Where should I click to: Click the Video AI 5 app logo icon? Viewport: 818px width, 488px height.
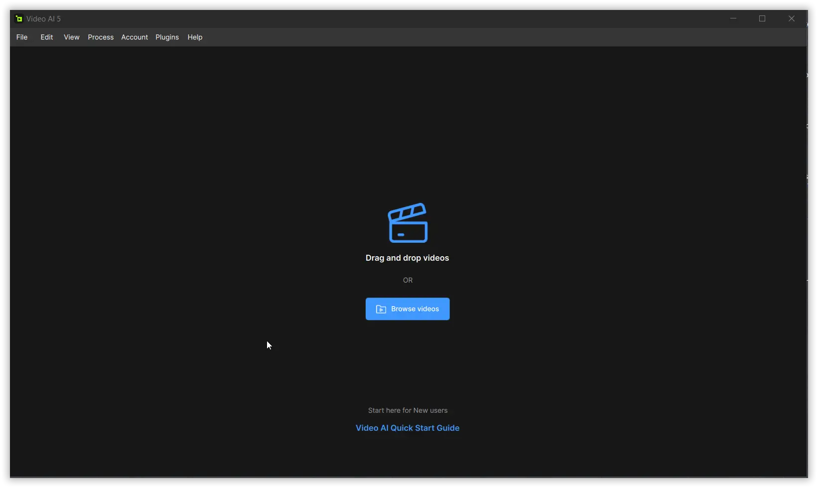point(19,19)
